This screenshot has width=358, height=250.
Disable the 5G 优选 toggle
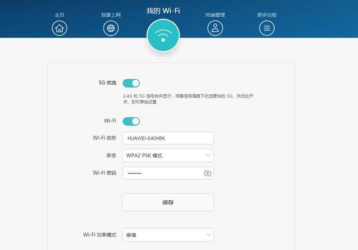tap(131, 83)
